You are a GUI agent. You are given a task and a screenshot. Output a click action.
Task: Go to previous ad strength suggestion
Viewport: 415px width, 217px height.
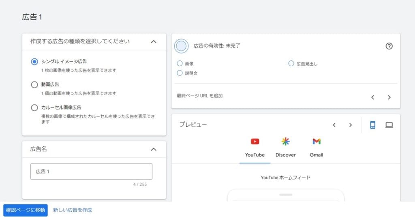[372, 97]
